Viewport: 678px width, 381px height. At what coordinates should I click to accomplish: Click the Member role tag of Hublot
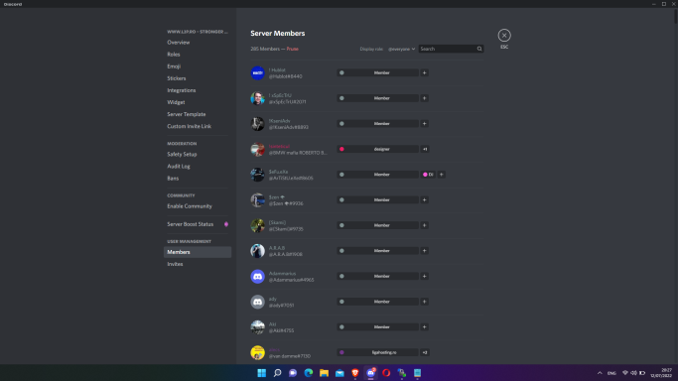click(x=377, y=72)
